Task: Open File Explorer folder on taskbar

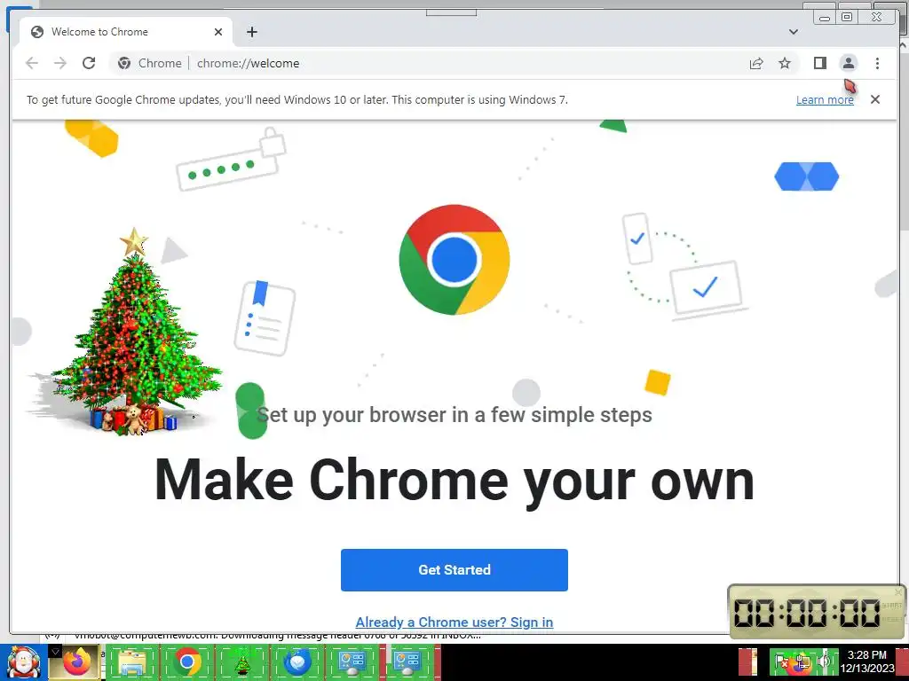Action: click(x=131, y=662)
